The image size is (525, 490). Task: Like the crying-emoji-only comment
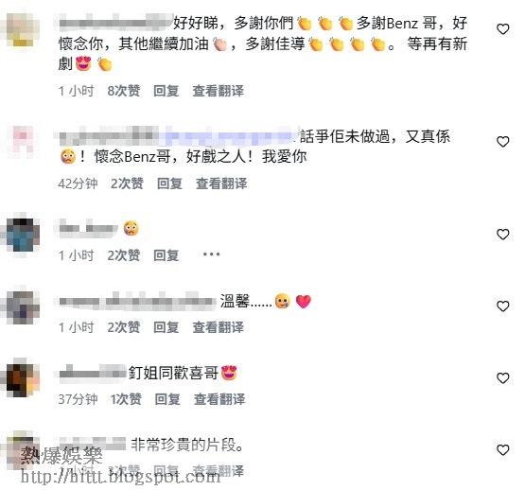502,234
